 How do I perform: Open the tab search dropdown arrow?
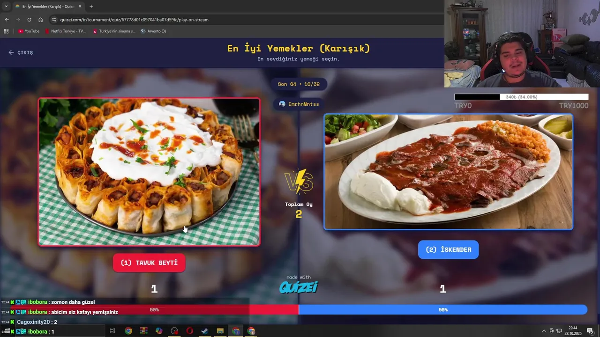point(6,7)
